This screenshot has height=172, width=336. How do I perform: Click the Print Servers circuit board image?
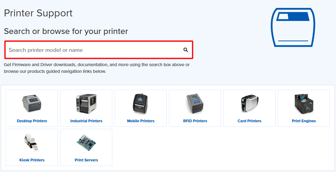tap(86, 143)
